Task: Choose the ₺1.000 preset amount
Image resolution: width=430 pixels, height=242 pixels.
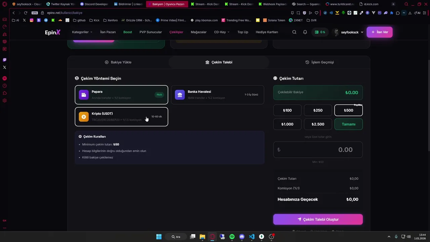Action: click(x=287, y=124)
